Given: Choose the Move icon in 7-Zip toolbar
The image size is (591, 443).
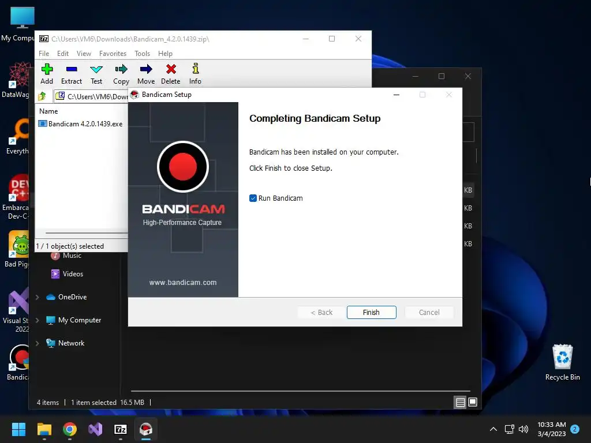Looking at the screenshot, I should click(146, 74).
